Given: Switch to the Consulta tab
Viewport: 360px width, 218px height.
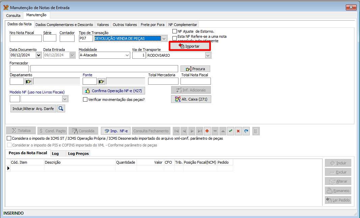Looking at the screenshot, I should point(13,16).
